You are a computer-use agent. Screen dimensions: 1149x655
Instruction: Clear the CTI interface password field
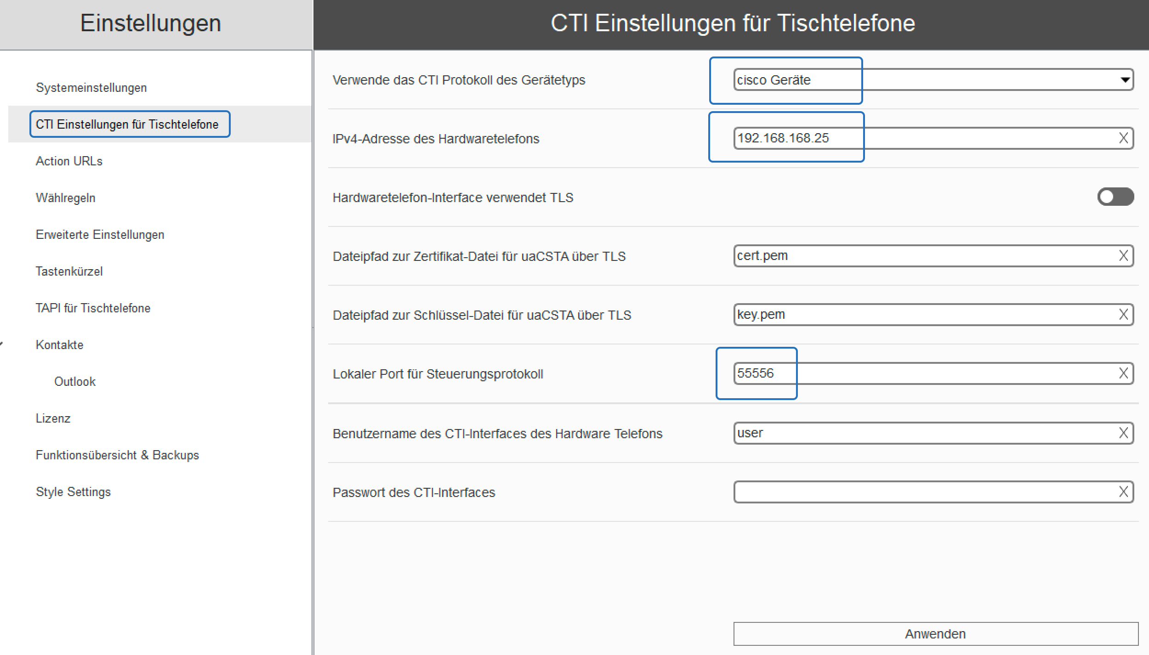point(1123,492)
